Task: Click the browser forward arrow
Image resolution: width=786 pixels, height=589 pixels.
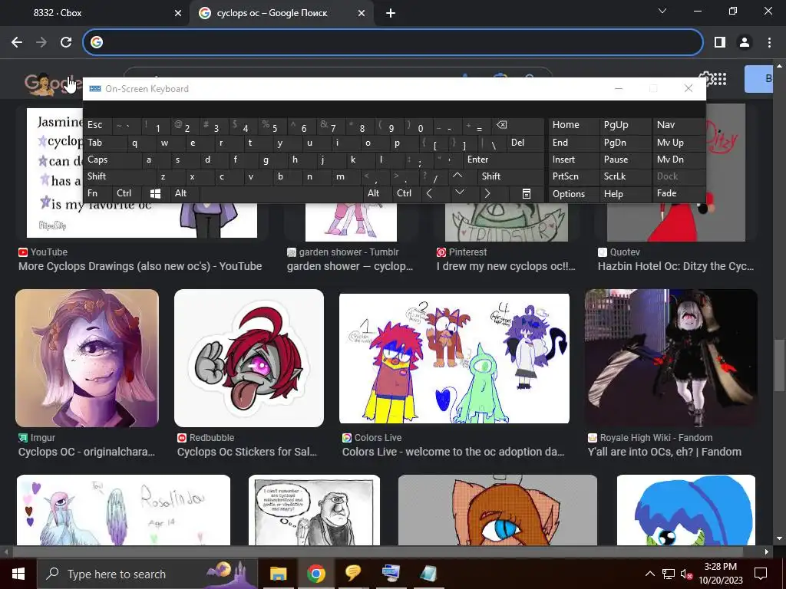Action: point(41,43)
